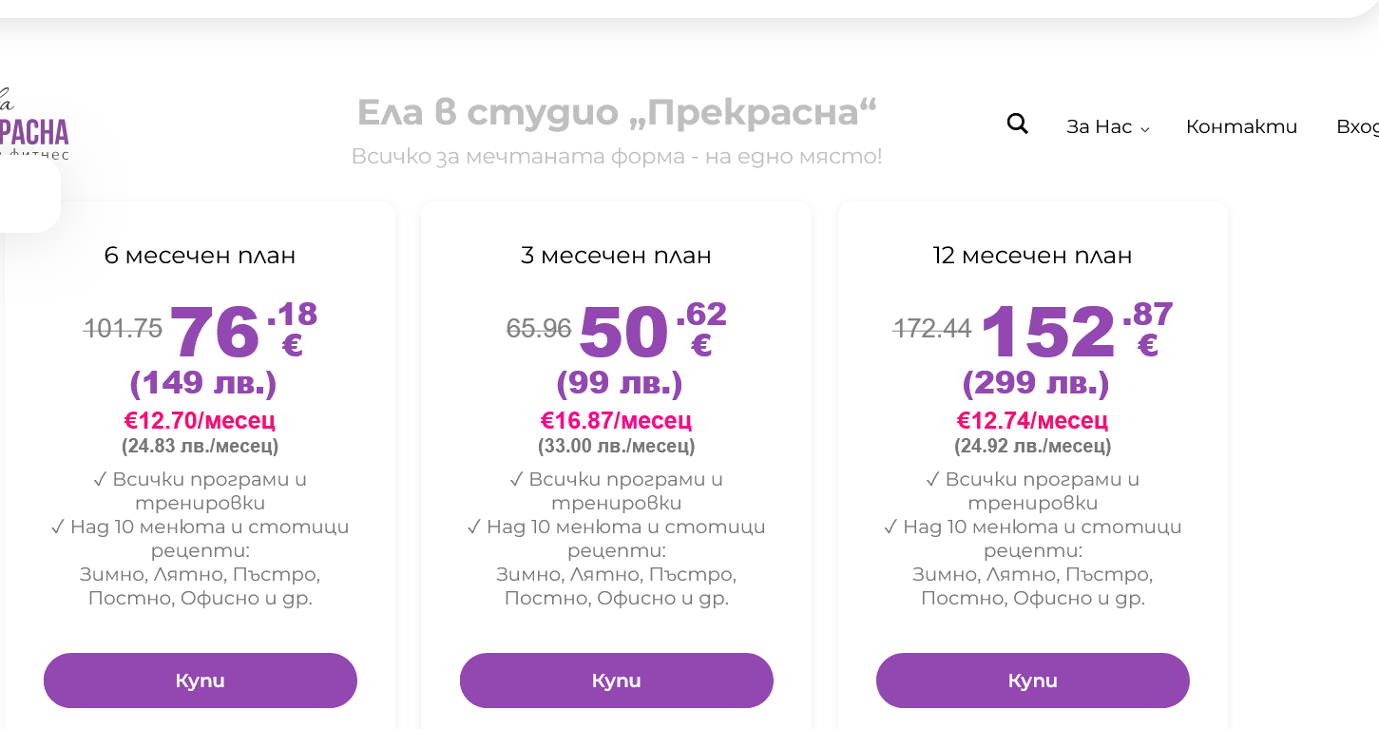Click the crossed-out 172.44 old price

tap(932, 329)
